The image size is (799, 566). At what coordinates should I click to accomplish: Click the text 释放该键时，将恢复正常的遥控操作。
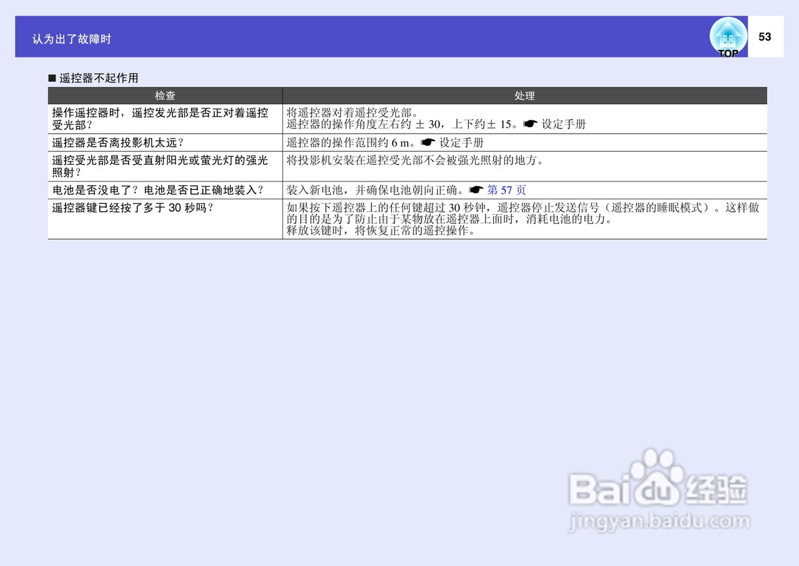[x=381, y=230]
